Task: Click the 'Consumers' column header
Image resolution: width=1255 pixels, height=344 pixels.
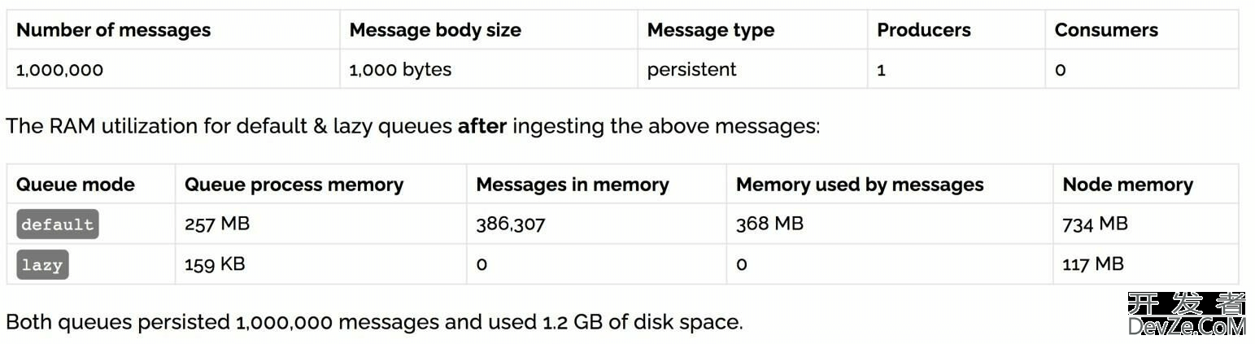Action: point(1106,30)
